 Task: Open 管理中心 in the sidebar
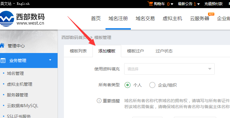point(16,46)
